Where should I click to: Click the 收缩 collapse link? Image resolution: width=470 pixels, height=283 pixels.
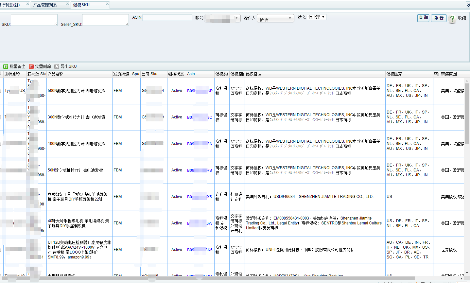[462, 18]
